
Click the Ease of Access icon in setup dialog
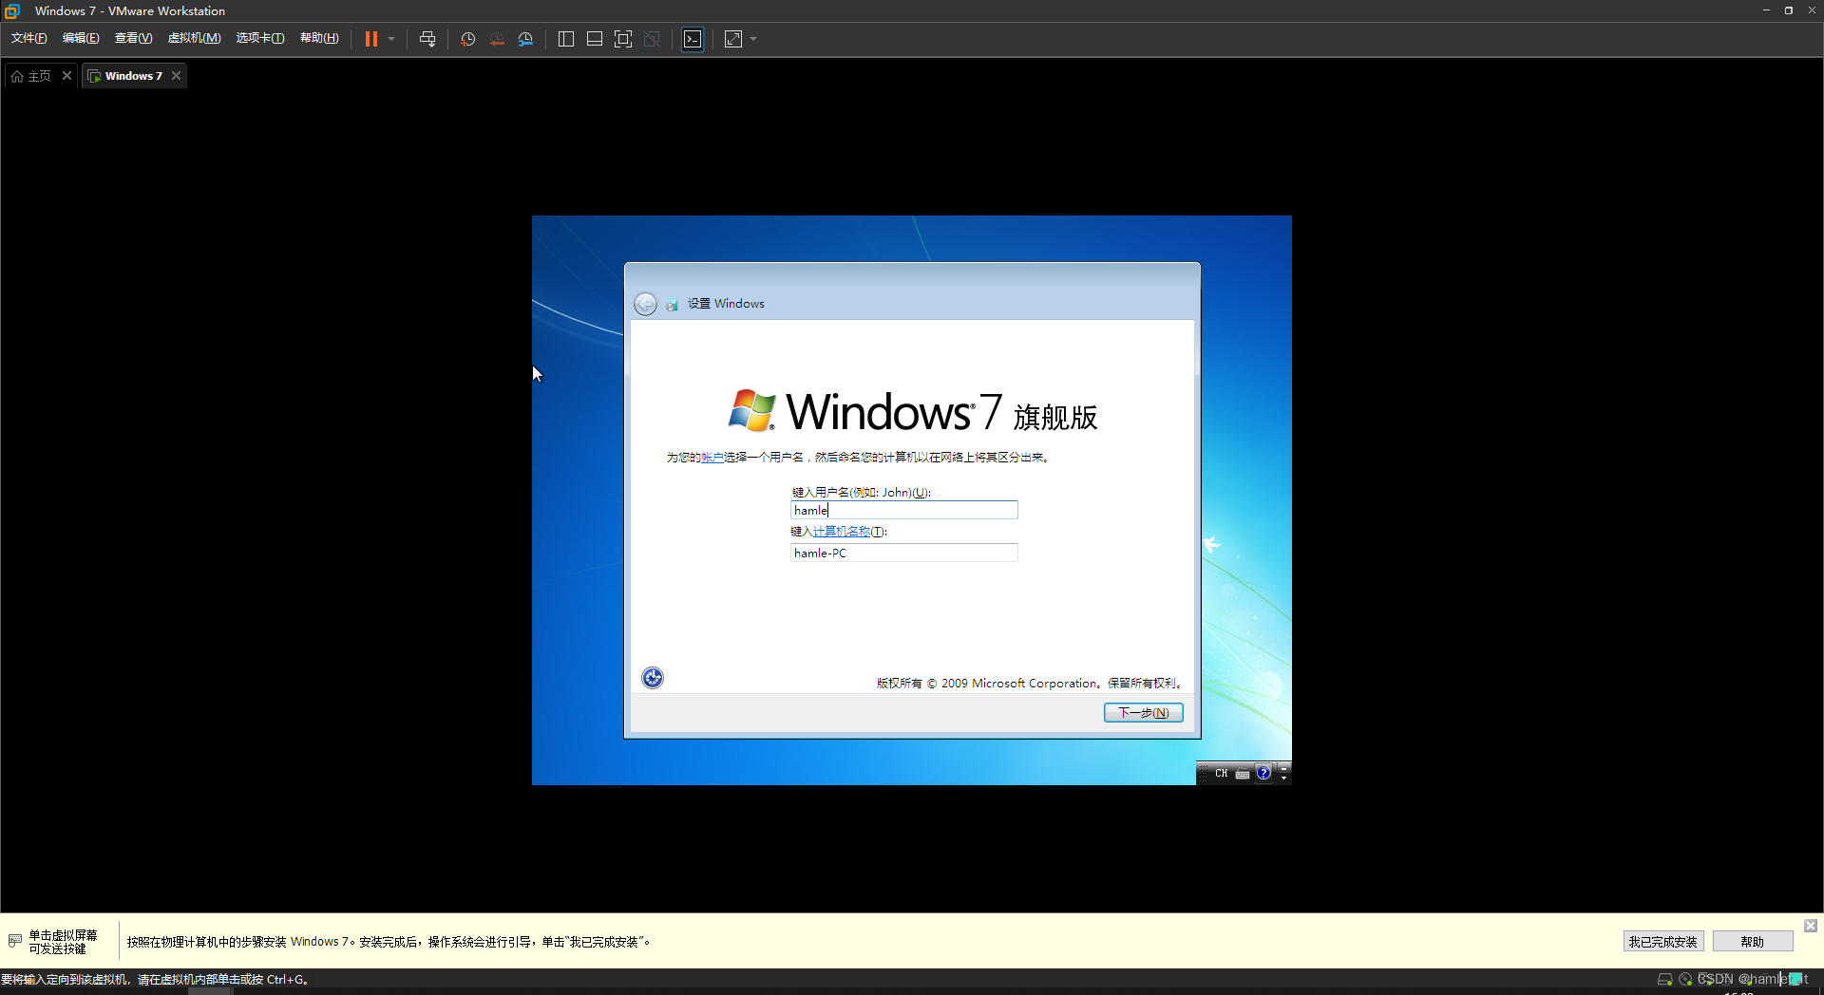point(653,678)
